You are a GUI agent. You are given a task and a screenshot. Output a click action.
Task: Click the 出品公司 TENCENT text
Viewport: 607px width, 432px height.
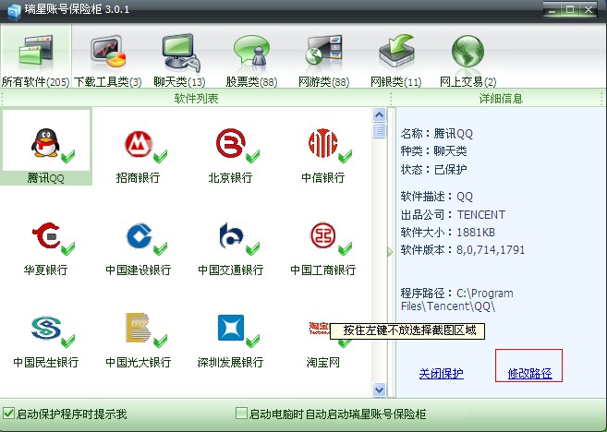pos(453,214)
